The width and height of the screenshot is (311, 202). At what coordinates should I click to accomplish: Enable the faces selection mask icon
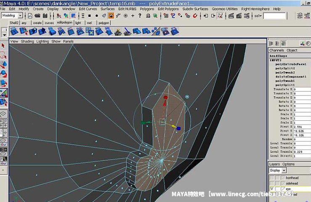[111, 16]
